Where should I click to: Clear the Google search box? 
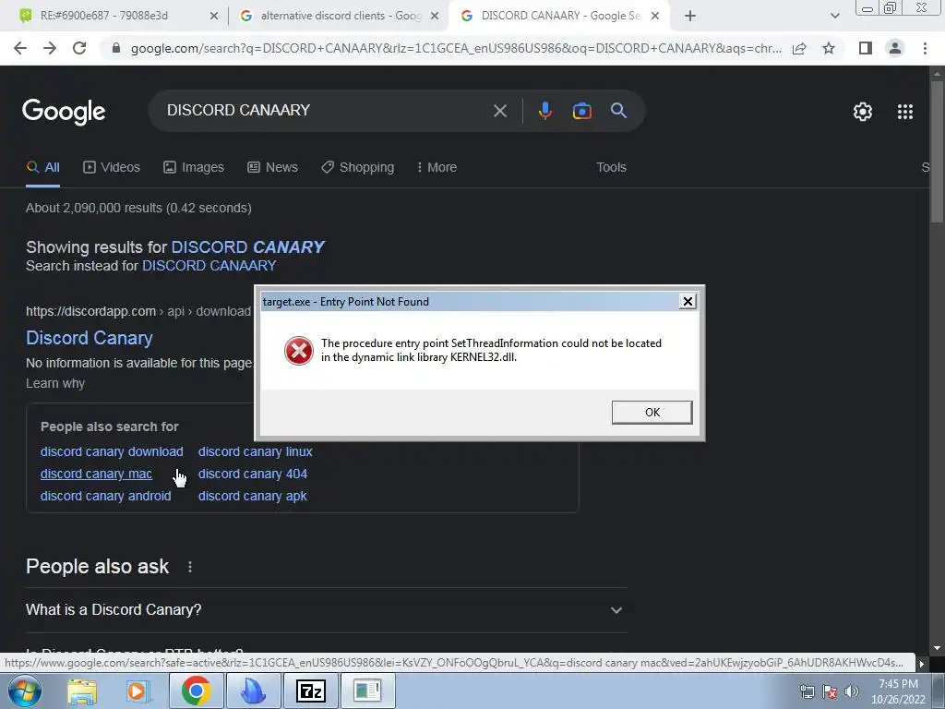pos(499,111)
